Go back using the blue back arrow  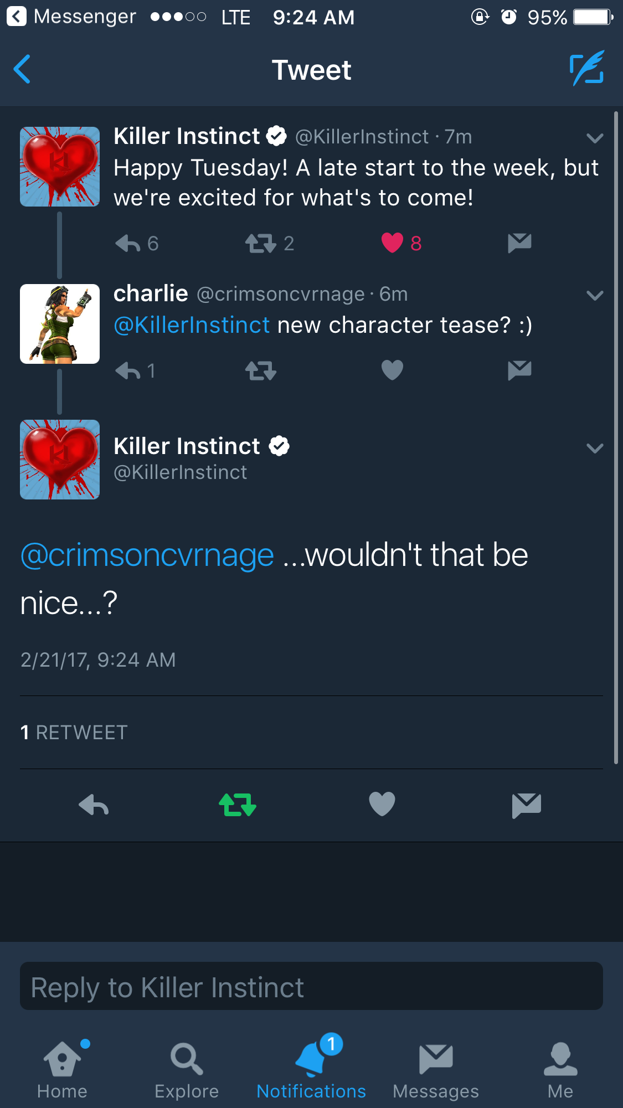coord(22,69)
